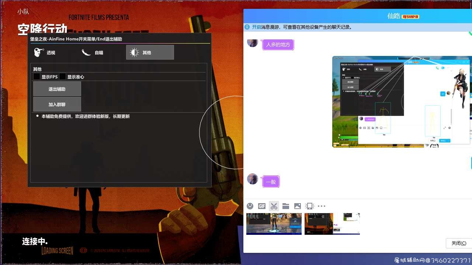Open the large screenshot image in chat
Screen dimensions: 472x265
click(x=402, y=102)
